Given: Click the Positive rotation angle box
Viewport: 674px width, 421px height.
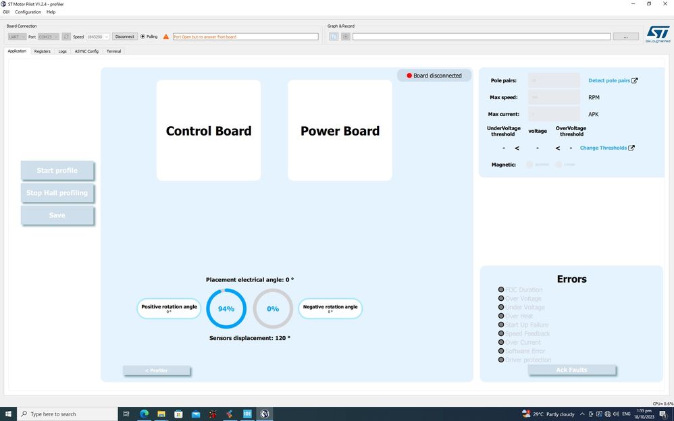Looking at the screenshot, I should point(169,308).
